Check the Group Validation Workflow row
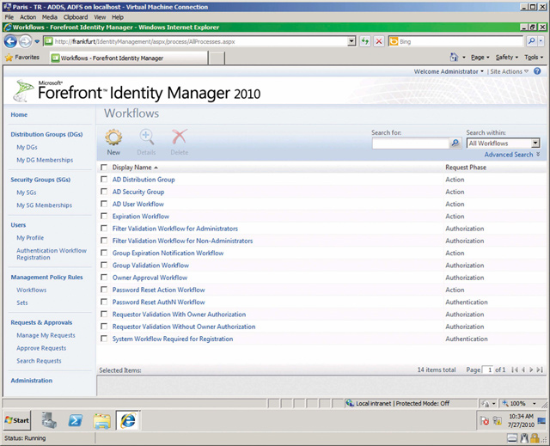 point(104,265)
